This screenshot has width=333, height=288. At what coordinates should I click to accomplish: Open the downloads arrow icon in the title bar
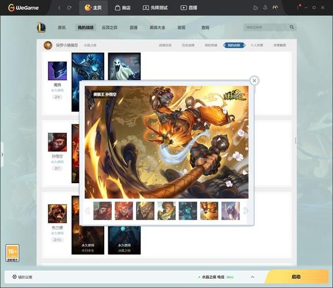click(265, 8)
